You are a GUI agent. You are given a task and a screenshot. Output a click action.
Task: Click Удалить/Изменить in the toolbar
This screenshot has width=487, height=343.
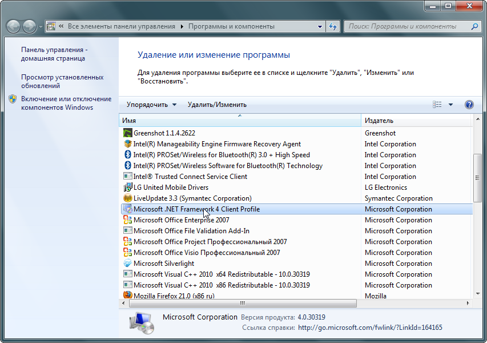coord(217,105)
